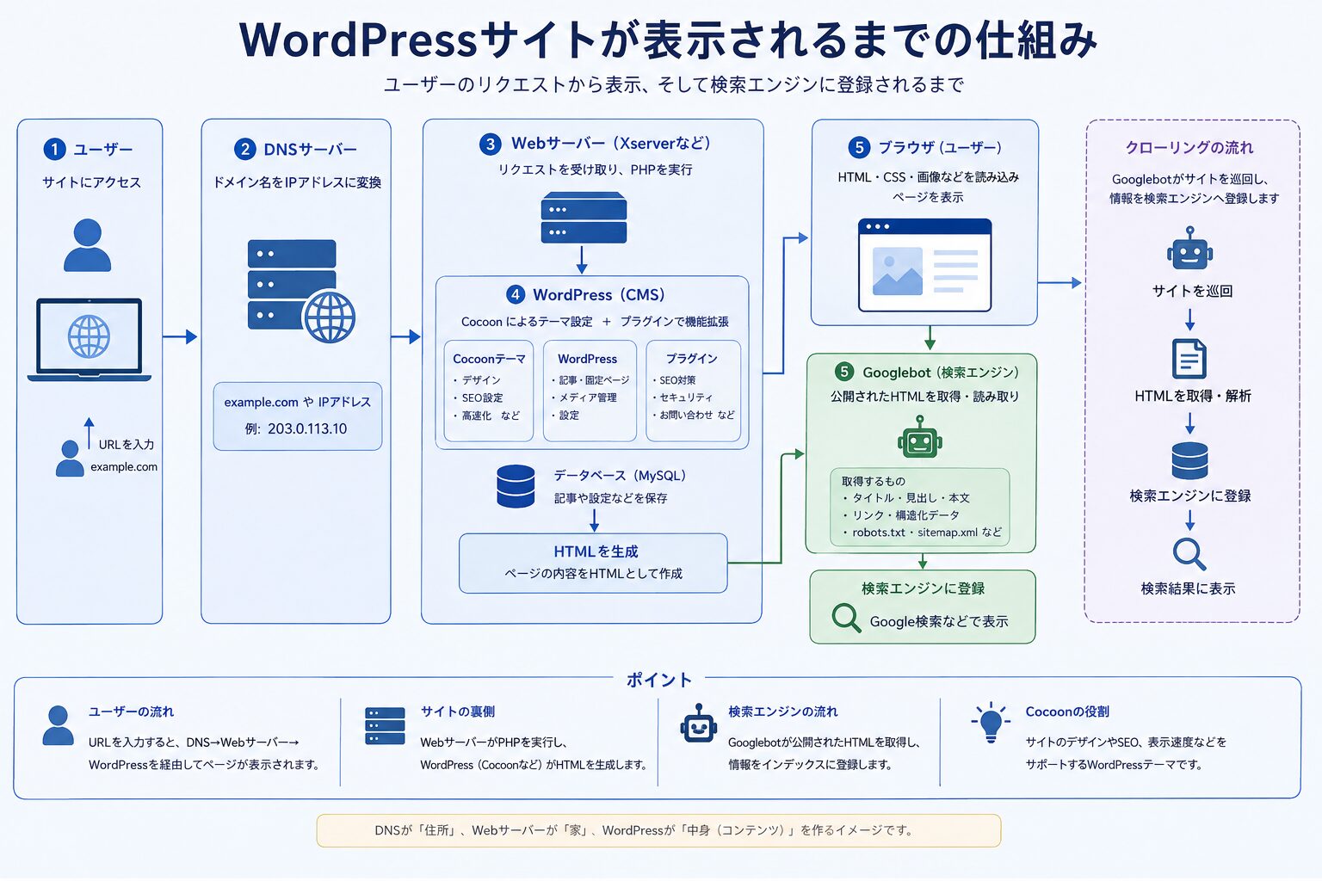1322x881 pixels.
Task: Click the Googlebot（検索エンジン）heading
Action: (x=941, y=373)
